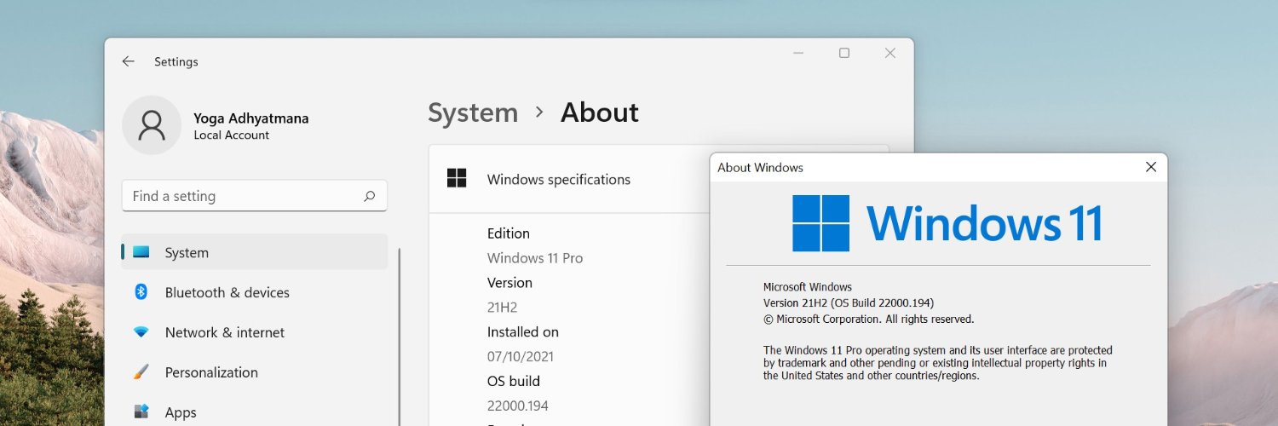Maximize the Settings window
Viewport: 1278px width, 426px height.
click(x=844, y=53)
